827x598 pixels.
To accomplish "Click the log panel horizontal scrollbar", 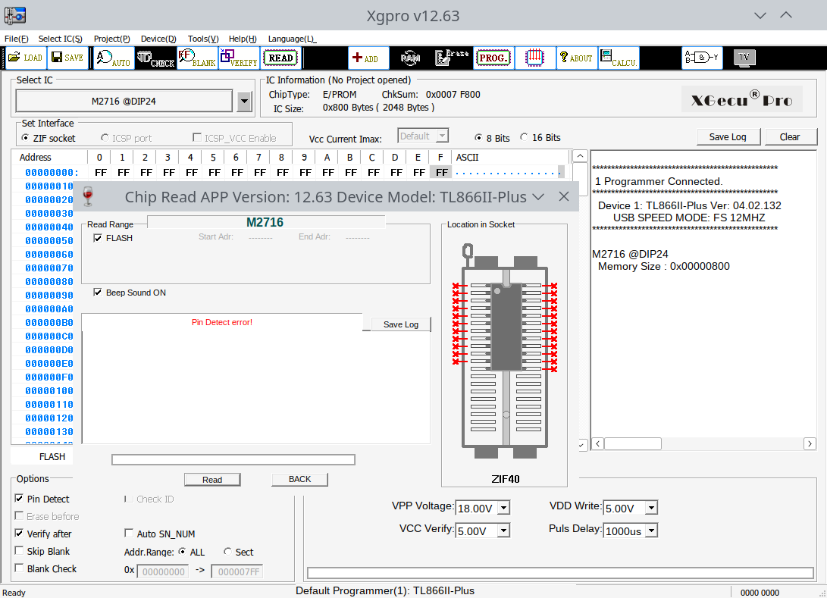I will pyautogui.click(x=703, y=444).
